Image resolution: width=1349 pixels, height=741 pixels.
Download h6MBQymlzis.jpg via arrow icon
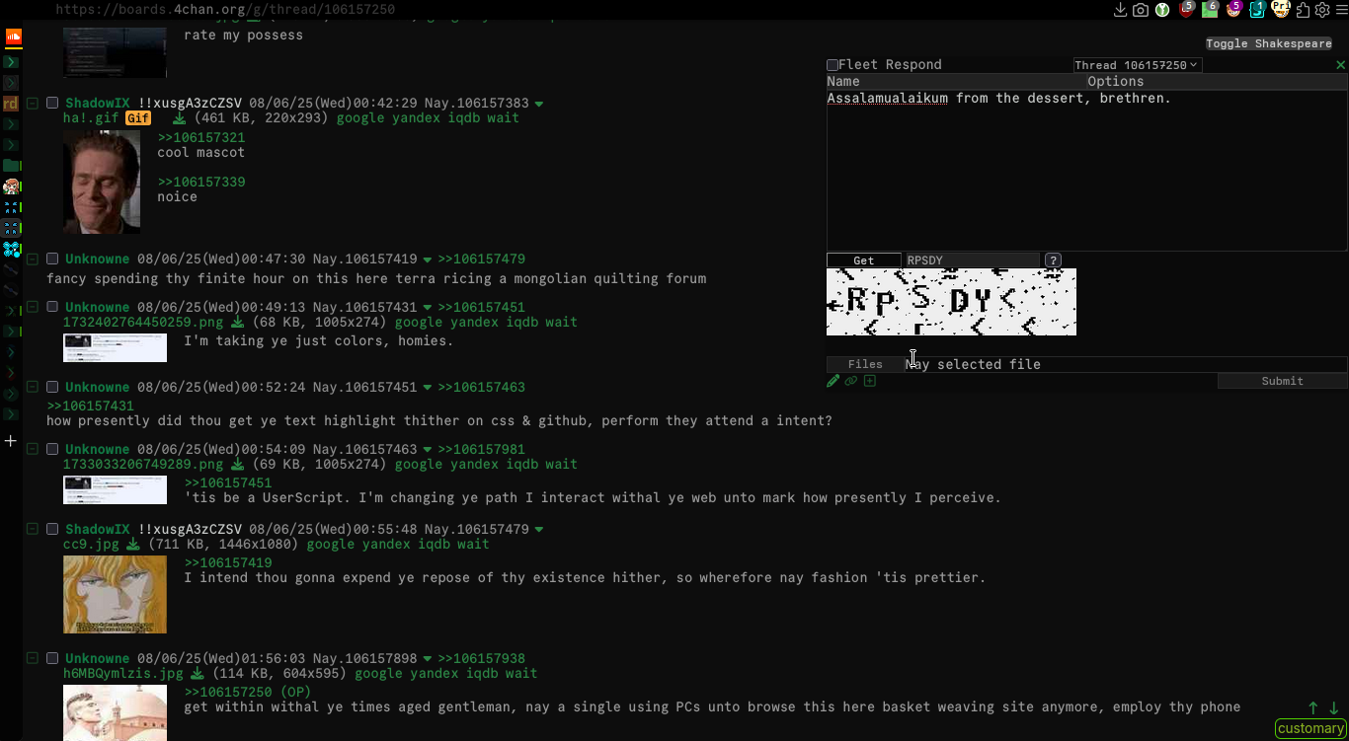198,674
